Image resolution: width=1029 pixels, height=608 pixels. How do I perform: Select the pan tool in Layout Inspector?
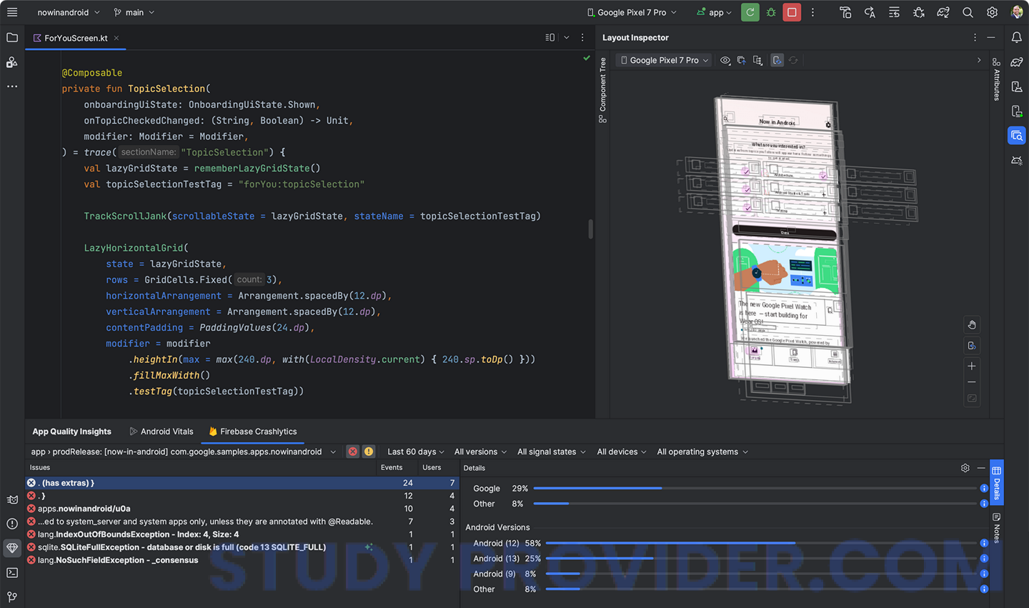tap(972, 324)
